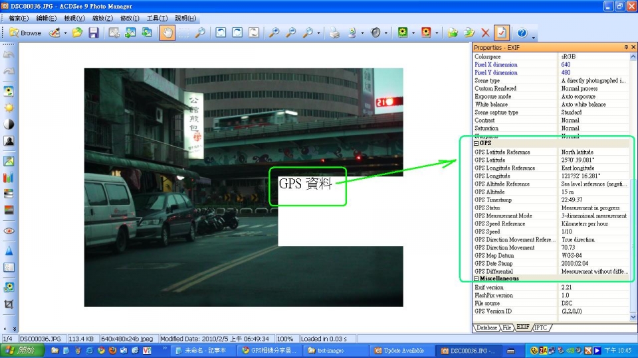Screen dimensions: 638x358
Task: Switch to the Database tab
Action: coord(486,328)
